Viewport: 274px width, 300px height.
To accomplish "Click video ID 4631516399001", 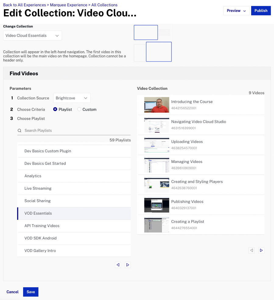I will (184, 128).
